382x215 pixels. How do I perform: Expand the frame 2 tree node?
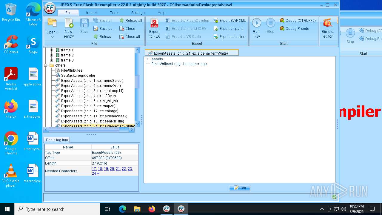coord(52,55)
